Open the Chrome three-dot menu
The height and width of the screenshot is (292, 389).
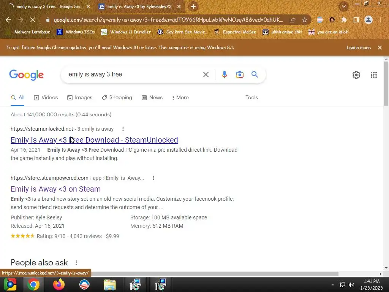(x=381, y=20)
